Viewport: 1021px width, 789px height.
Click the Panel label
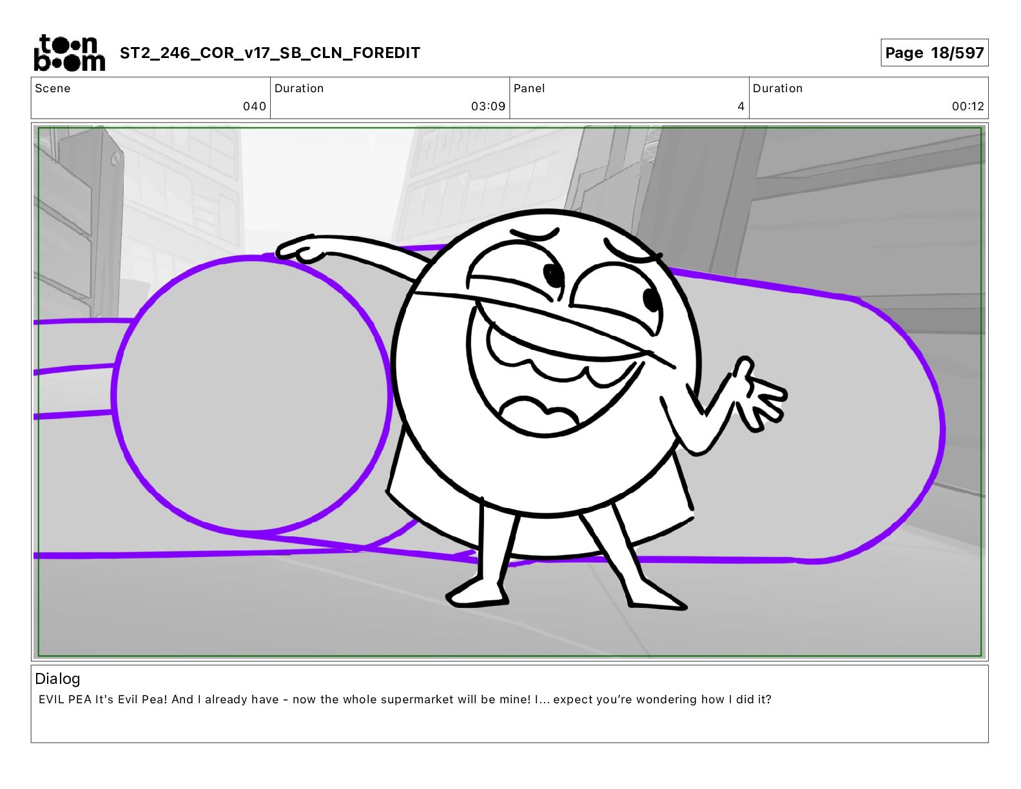pos(529,88)
